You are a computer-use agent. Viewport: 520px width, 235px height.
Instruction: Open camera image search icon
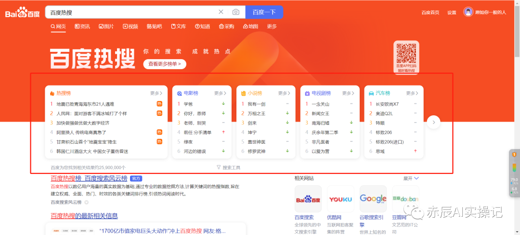click(x=236, y=12)
